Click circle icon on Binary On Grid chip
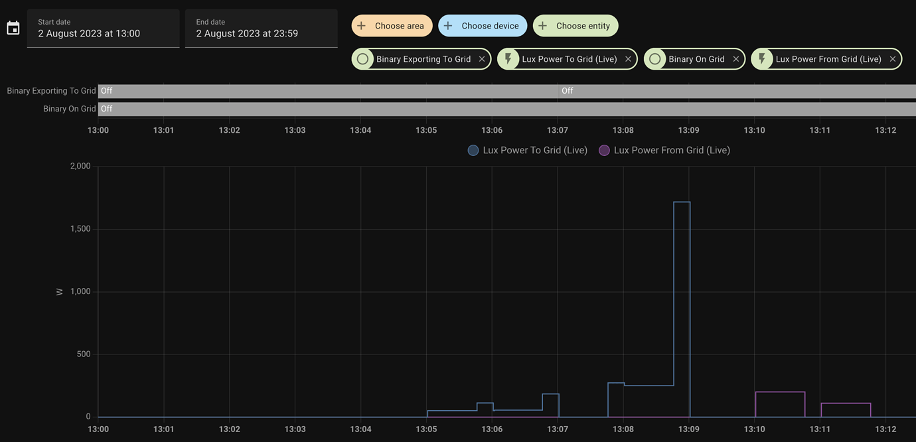Screen dimensions: 916x442 [655, 59]
